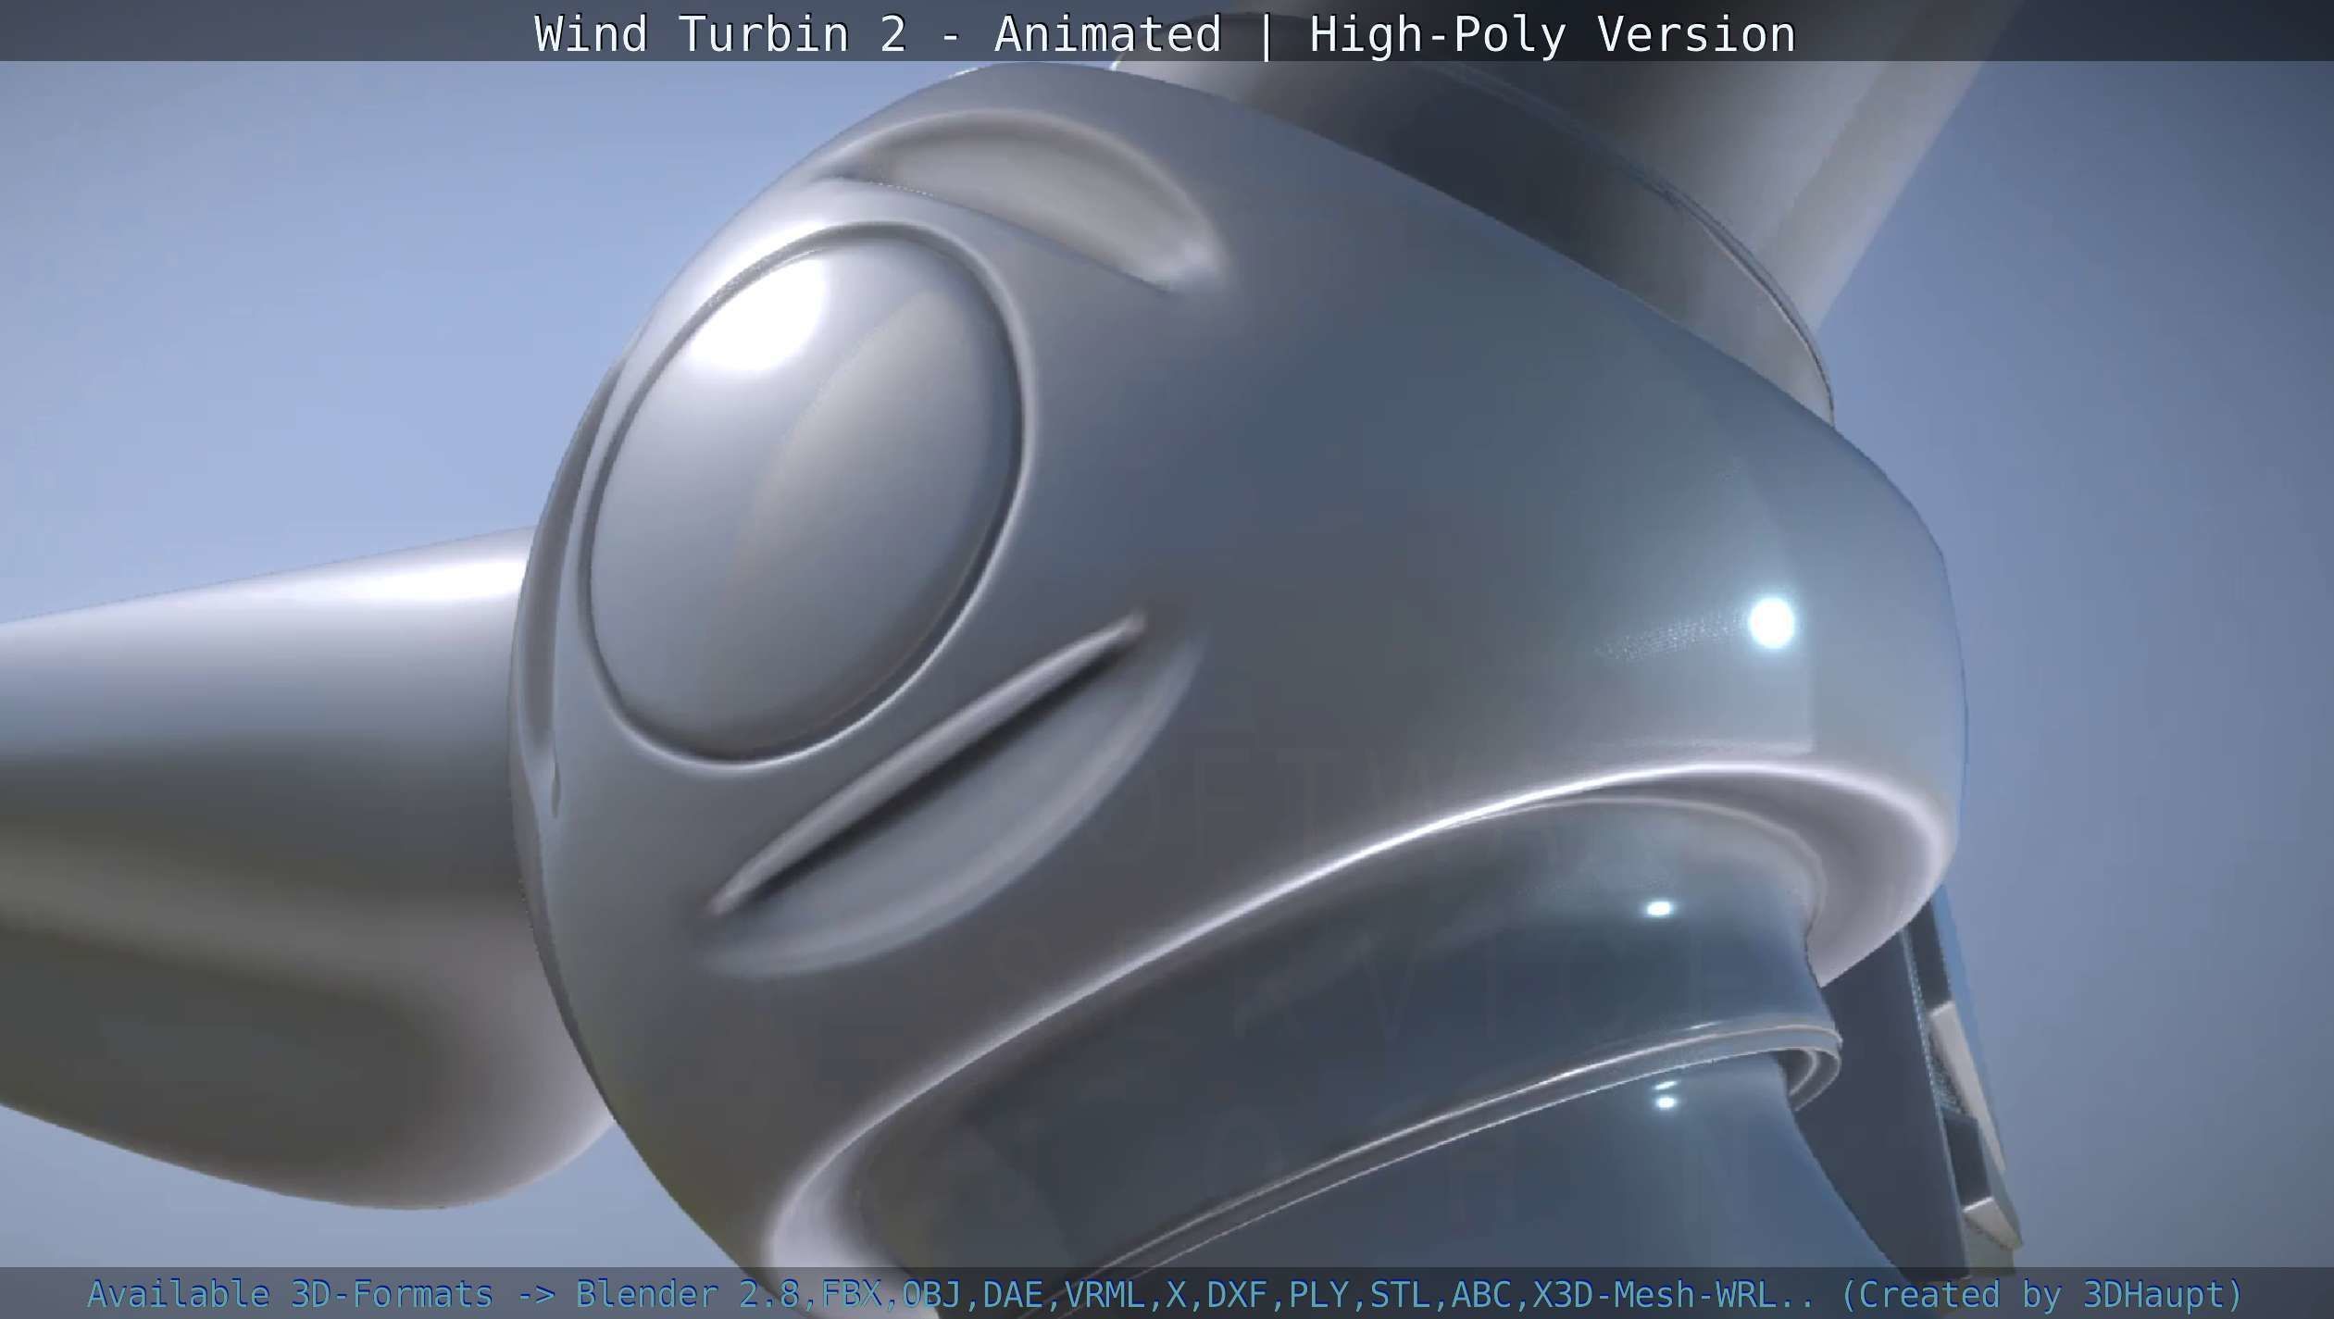Click the bottom caption listing available 3D-Formats

1166,1293
